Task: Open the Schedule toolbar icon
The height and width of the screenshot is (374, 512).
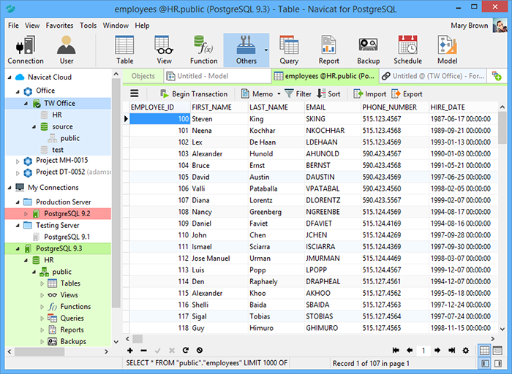Action: click(407, 50)
